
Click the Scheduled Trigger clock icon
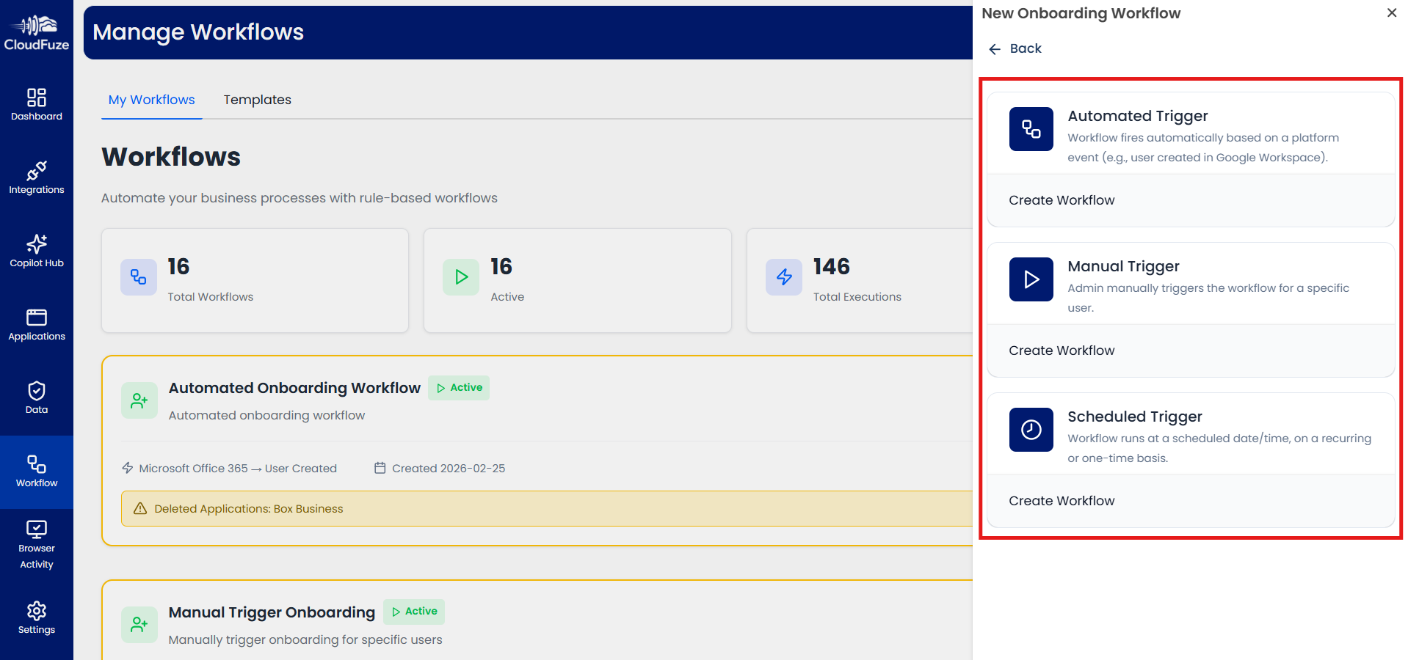tap(1031, 430)
